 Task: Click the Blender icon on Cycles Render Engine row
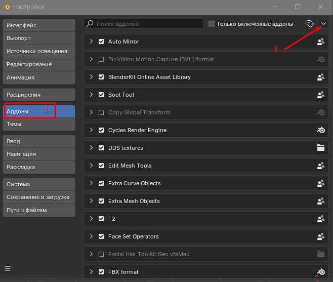pyautogui.click(x=321, y=130)
